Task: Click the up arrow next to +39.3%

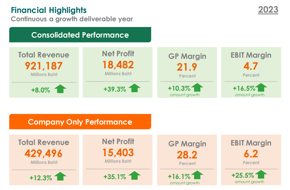Action: (134, 88)
